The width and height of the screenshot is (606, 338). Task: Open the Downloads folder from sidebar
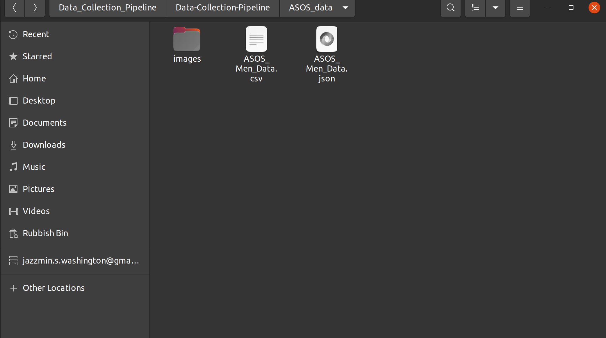click(x=44, y=145)
